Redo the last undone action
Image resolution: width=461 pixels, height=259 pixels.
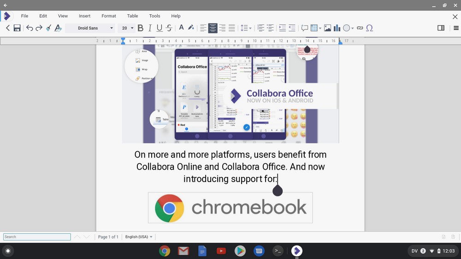(x=39, y=28)
